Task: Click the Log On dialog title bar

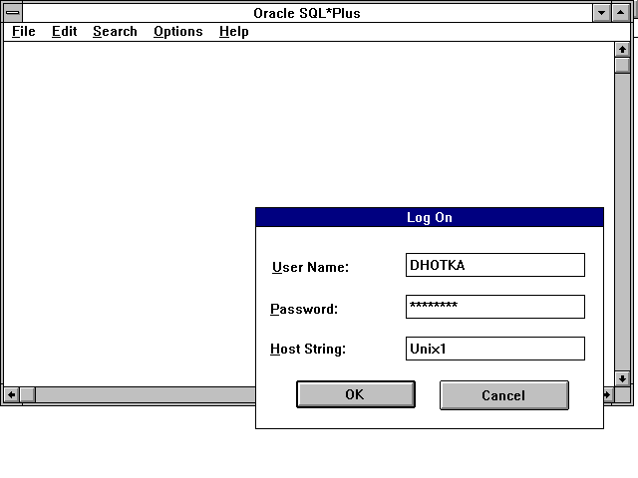Action: (429, 217)
